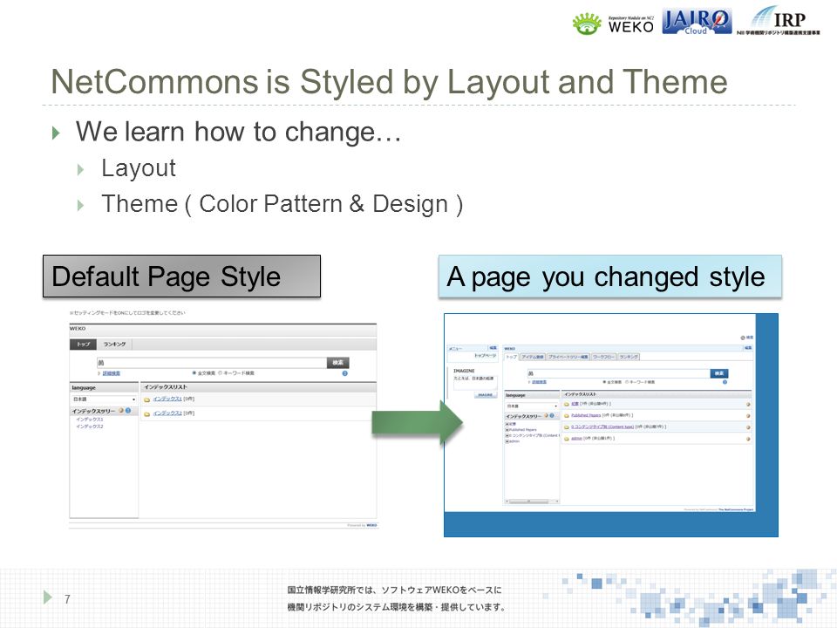Click the blue help icon in default page search area

pos(345,373)
